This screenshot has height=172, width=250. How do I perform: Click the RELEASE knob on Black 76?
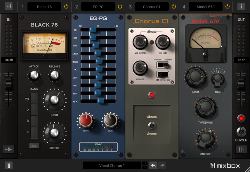55,75
